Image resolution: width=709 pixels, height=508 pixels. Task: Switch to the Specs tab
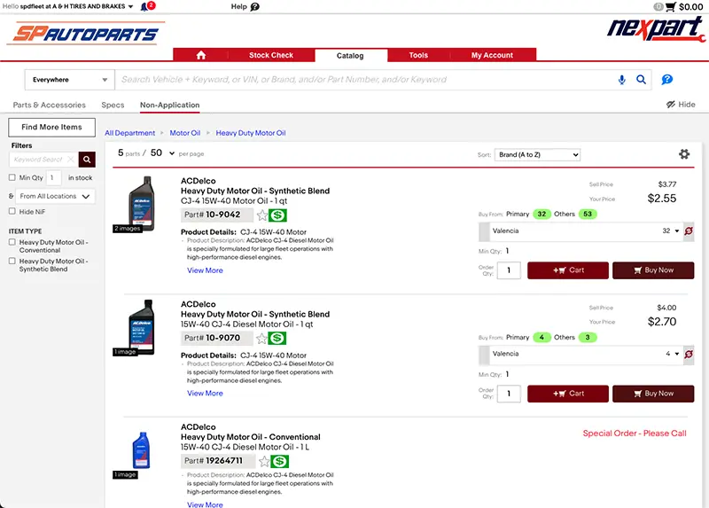point(113,105)
